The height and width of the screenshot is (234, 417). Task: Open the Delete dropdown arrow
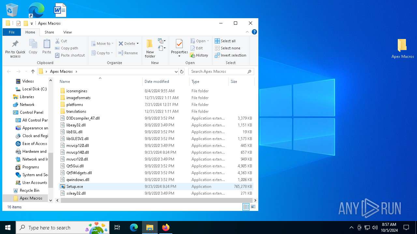click(138, 44)
